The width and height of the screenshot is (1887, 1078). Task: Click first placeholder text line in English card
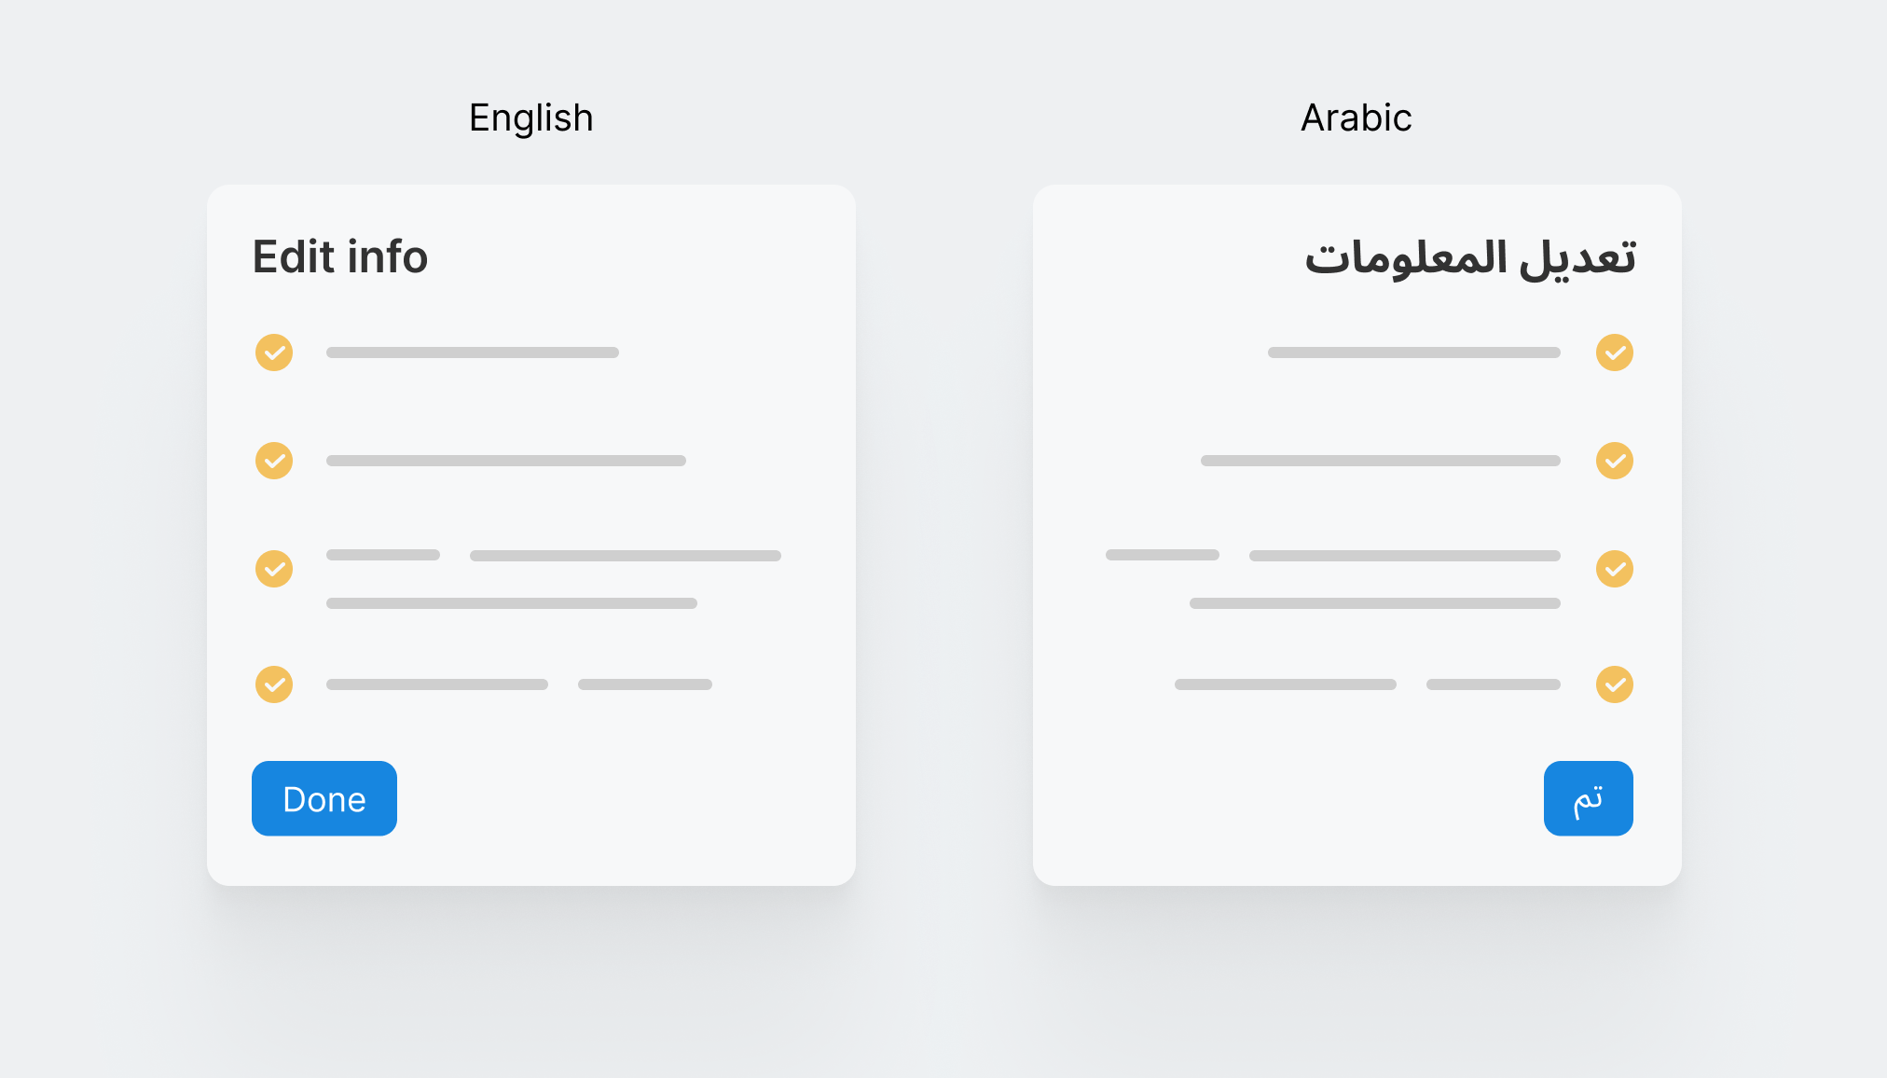pyautogui.click(x=473, y=352)
